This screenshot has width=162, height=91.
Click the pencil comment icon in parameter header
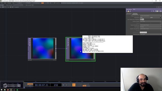click(x=151, y=11)
